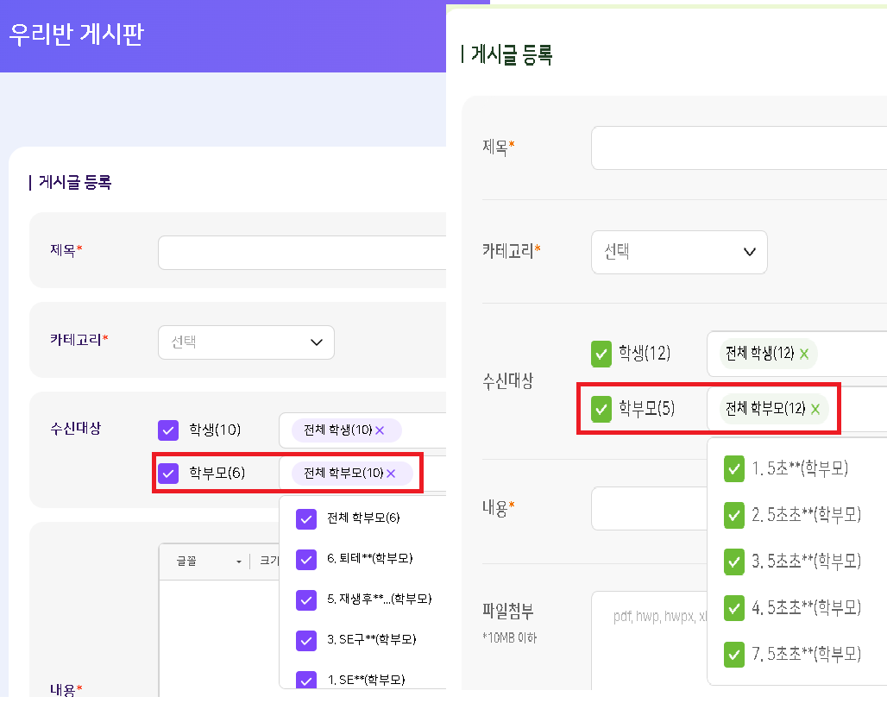The width and height of the screenshot is (887, 703).
Task: Open 카테고리 dropdown in the green-themed form
Action: [679, 252]
